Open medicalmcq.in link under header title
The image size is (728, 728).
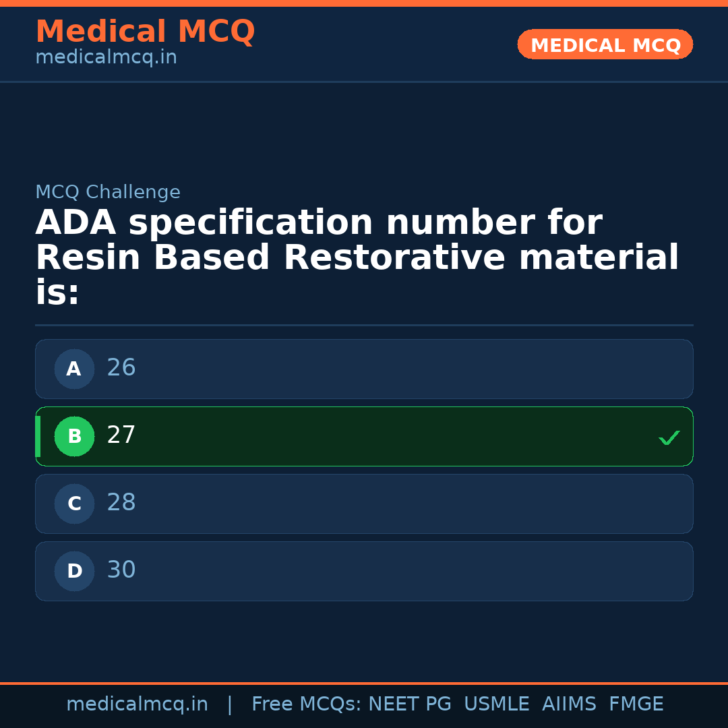[x=106, y=58]
